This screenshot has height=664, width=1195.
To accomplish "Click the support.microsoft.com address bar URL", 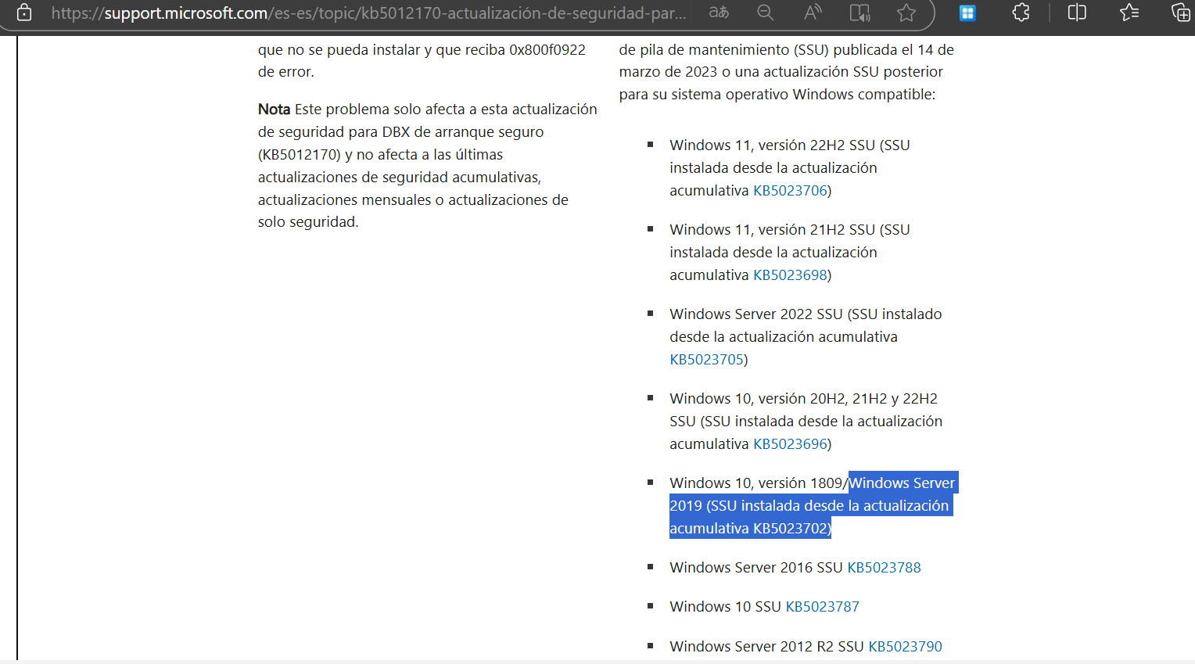I will (369, 13).
